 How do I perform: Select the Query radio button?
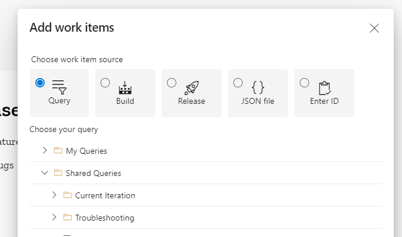[40, 83]
